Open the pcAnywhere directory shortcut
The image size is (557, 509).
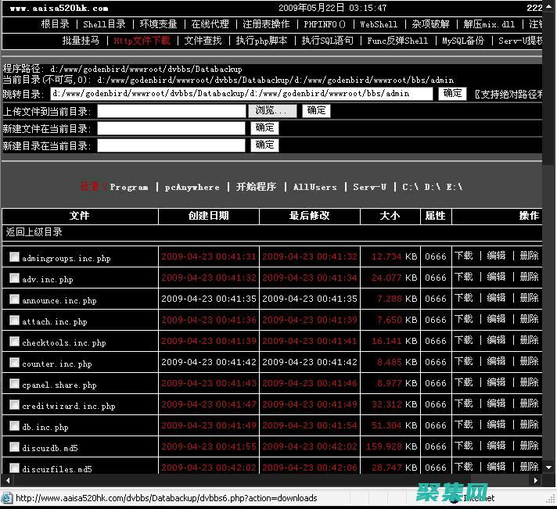click(192, 188)
